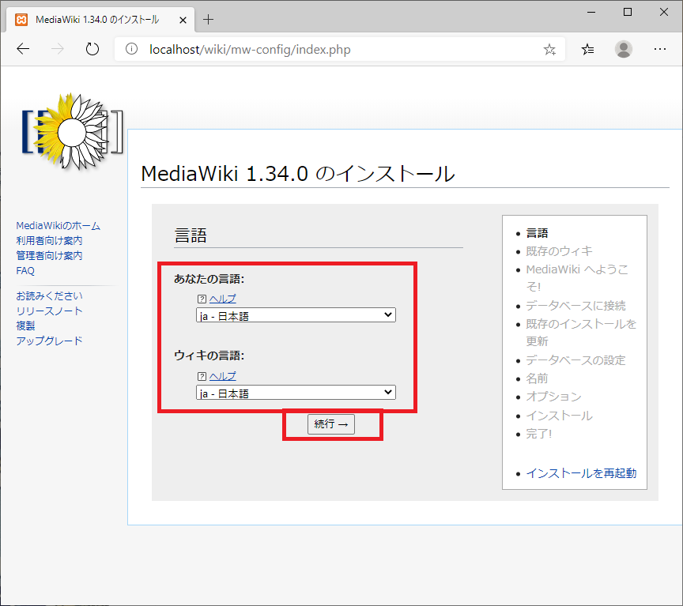
Task: Open the FAQ sidebar link
Action: click(x=25, y=271)
